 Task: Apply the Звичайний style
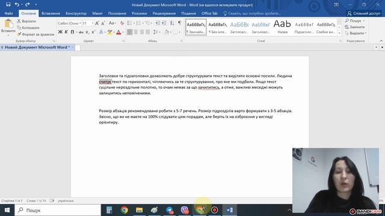(196, 27)
